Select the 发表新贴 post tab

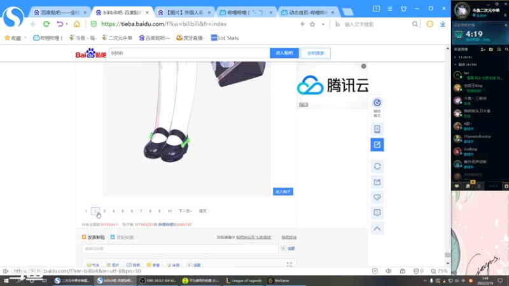93,237
